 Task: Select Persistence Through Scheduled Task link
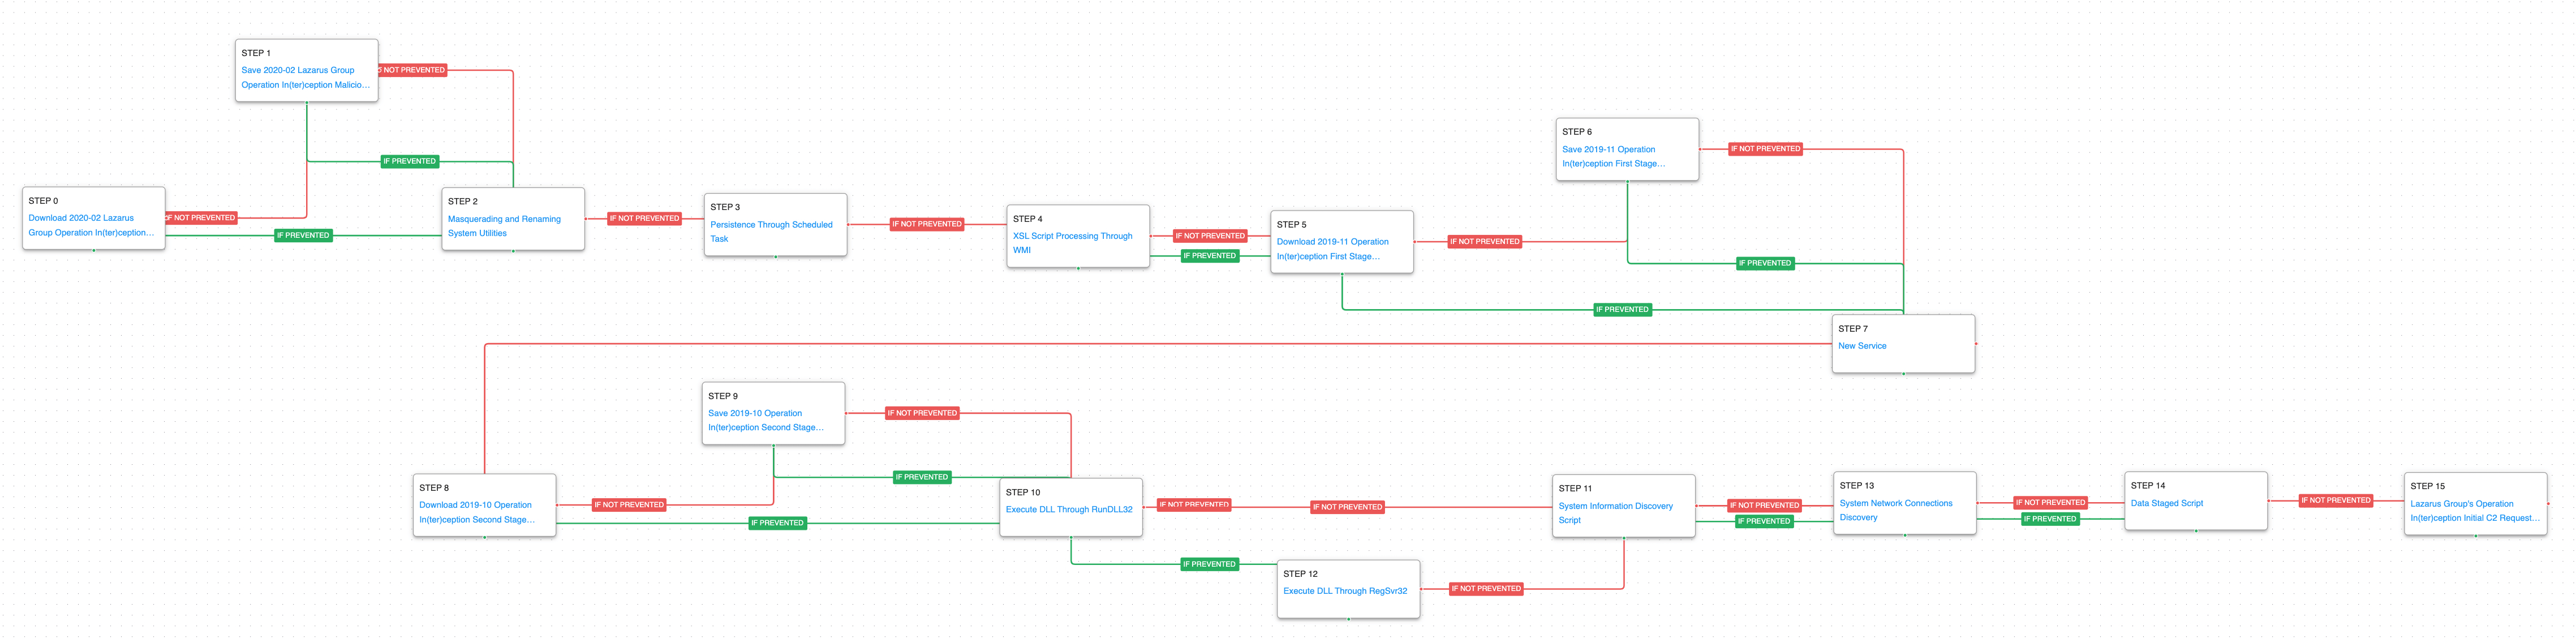pyautogui.click(x=770, y=225)
